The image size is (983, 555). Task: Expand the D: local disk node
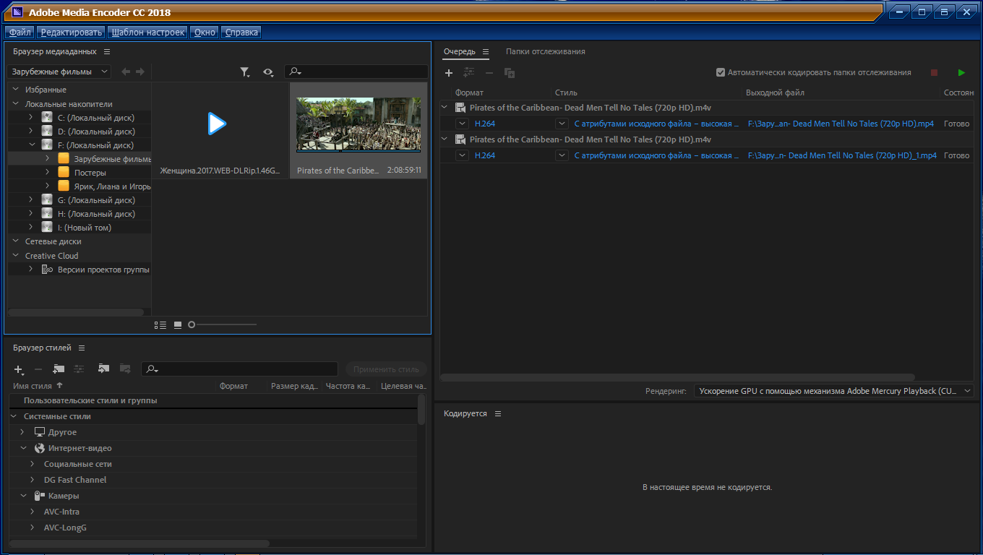pyautogui.click(x=30, y=131)
